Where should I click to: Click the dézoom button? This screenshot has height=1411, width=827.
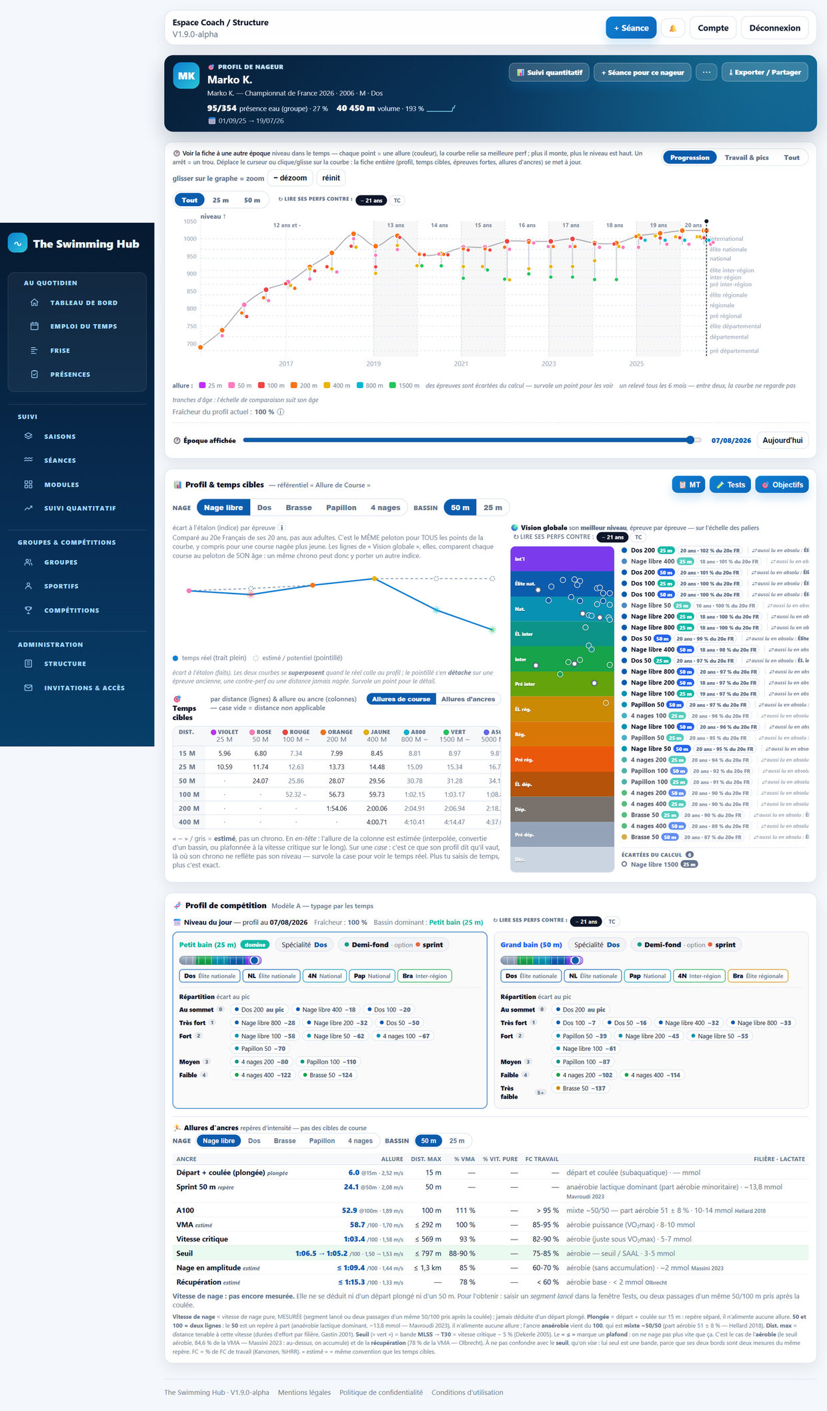coord(290,178)
